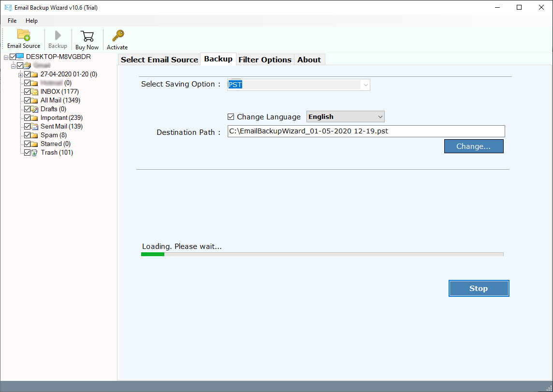Click the INBOX envelope folder icon
553x392 pixels.
coord(34,92)
